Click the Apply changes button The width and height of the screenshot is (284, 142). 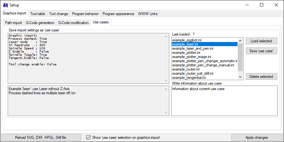click(256, 138)
